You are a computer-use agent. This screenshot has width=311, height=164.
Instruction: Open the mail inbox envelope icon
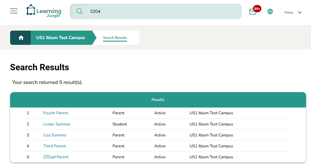(253, 12)
